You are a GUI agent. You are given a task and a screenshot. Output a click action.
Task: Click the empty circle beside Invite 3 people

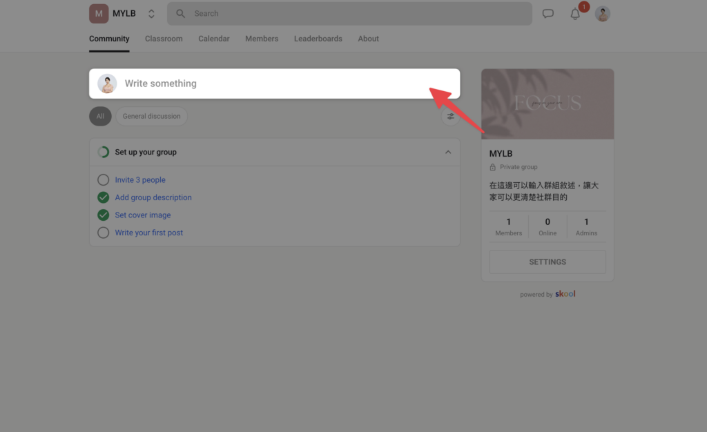(x=104, y=179)
